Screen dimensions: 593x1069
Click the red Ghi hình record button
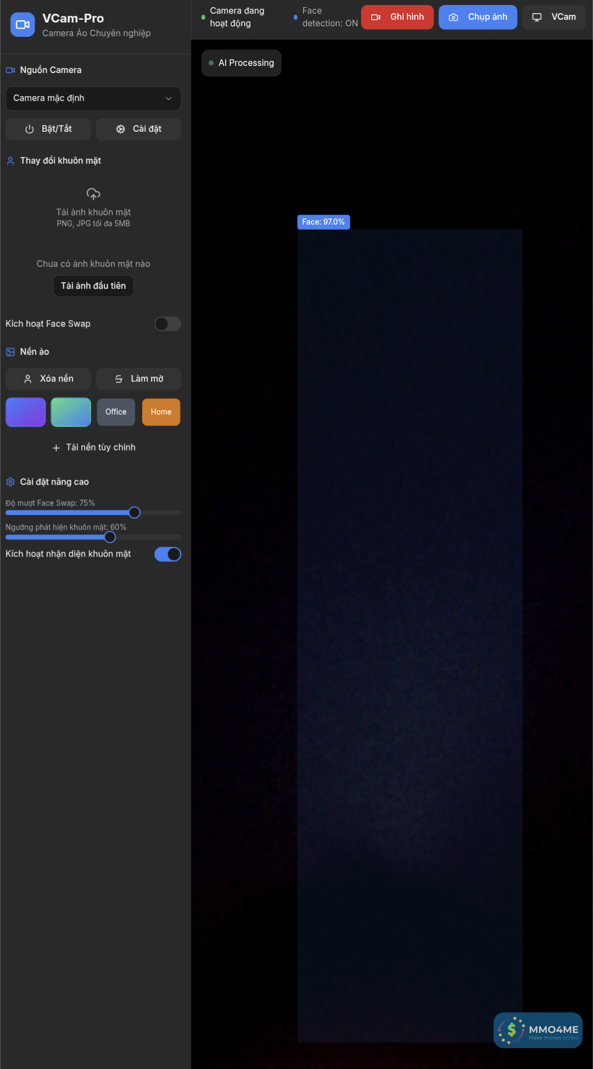[398, 17]
